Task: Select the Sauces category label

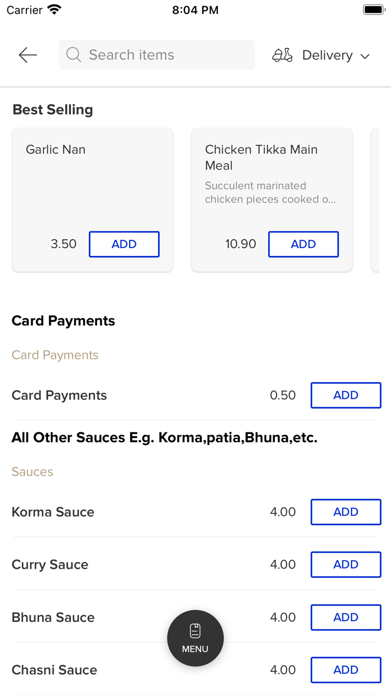Action: pos(32,472)
